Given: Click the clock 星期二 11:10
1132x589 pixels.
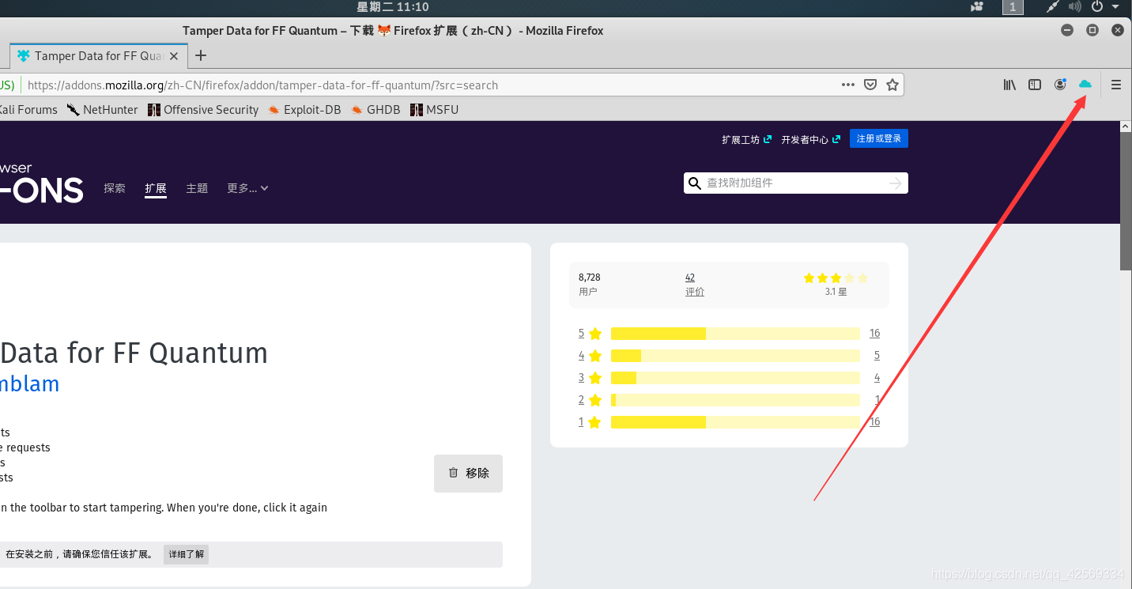Looking at the screenshot, I should click(x=393, y=7).
